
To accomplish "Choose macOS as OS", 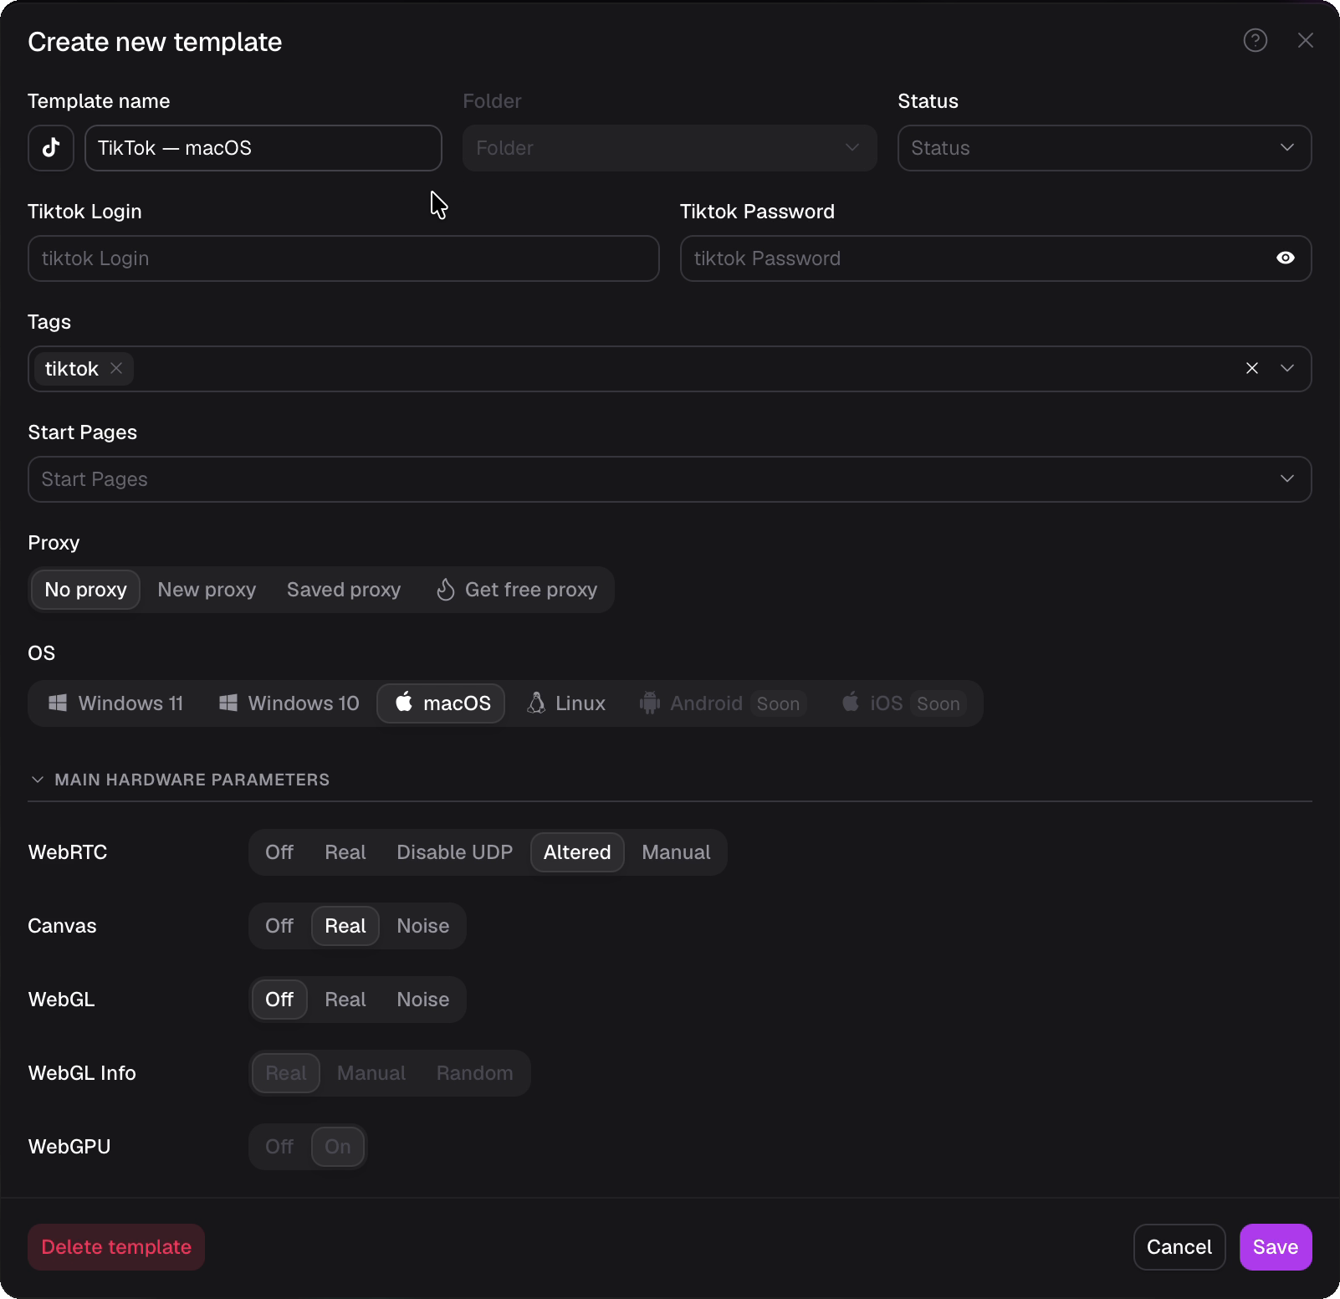I will pyautogui.click(x=441, y=703).
